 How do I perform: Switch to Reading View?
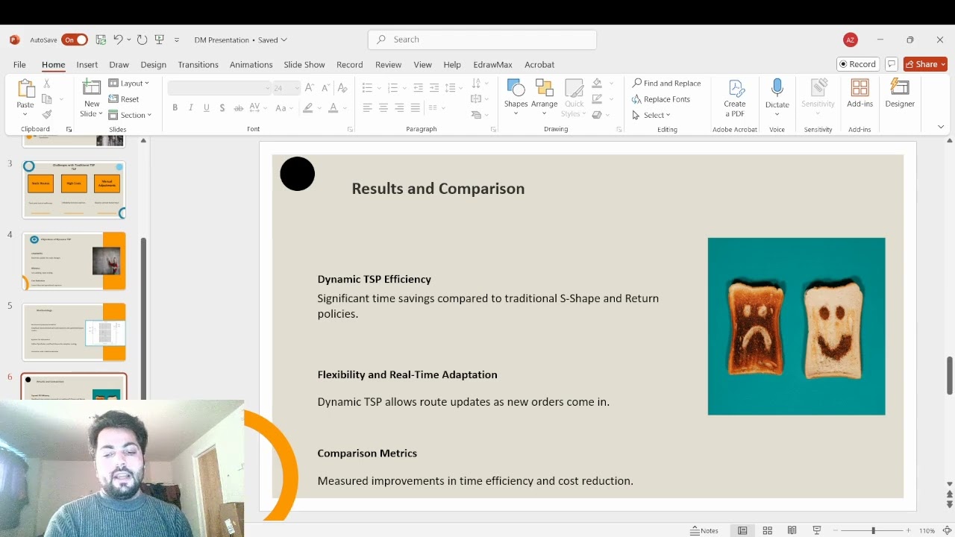click(x=792, y=530)
